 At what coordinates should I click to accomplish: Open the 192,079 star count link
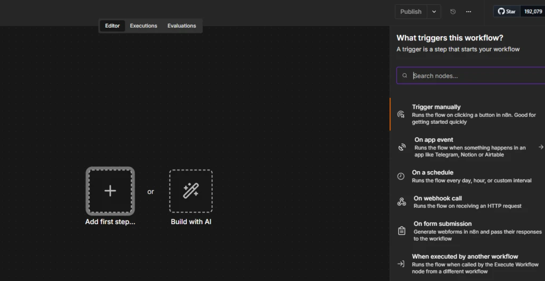[533, 12]
